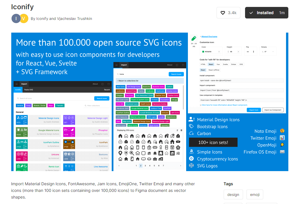297x204 pixels.
Task: Select the Svelte code tab
Action: (225, 64)
